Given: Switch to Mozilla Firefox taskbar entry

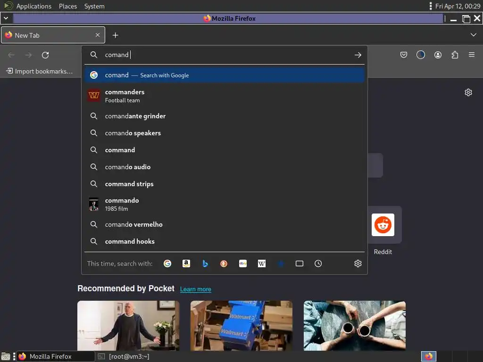Looking at the screenshot, I should [56, 356].
